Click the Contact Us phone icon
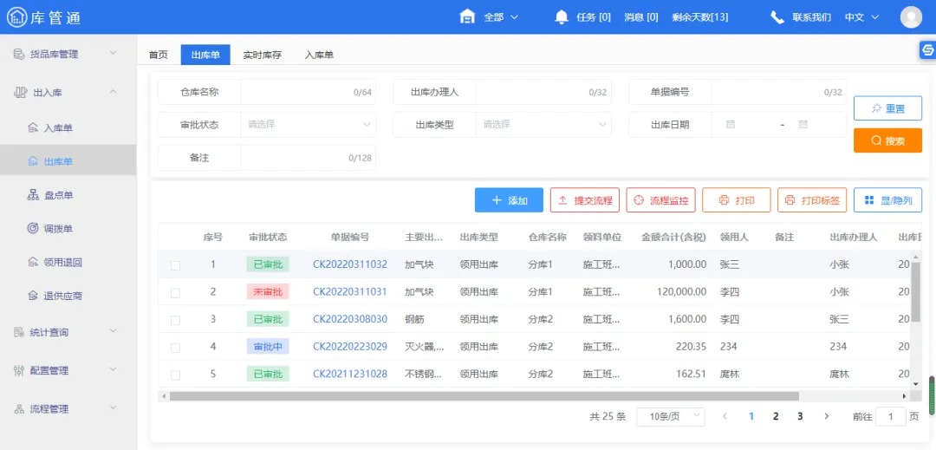The width and height of the screenshot is (936, 450). tap(777, 17)
